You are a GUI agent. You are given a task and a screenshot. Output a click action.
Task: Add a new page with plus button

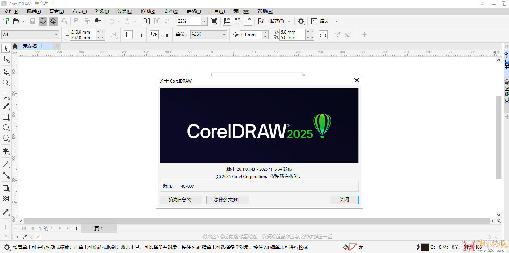pyautogui.click(x=76, y=228)
